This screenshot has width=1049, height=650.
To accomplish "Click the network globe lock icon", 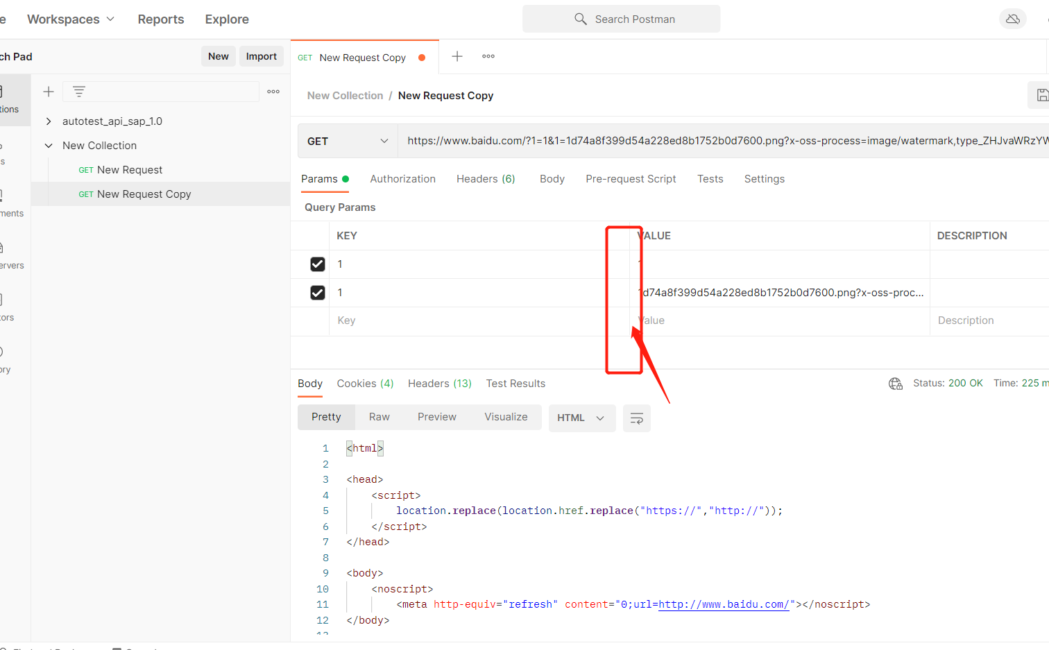I will click(x=896, y=384).
